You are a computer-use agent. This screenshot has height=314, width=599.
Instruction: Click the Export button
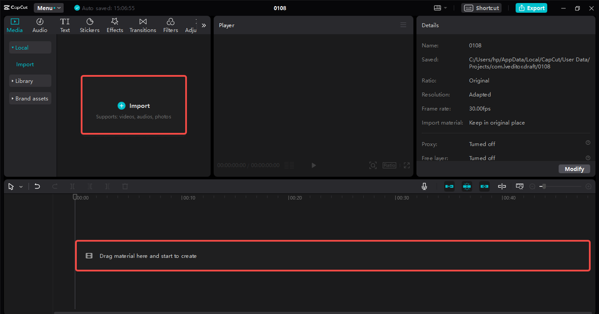[x=531, y=8]
